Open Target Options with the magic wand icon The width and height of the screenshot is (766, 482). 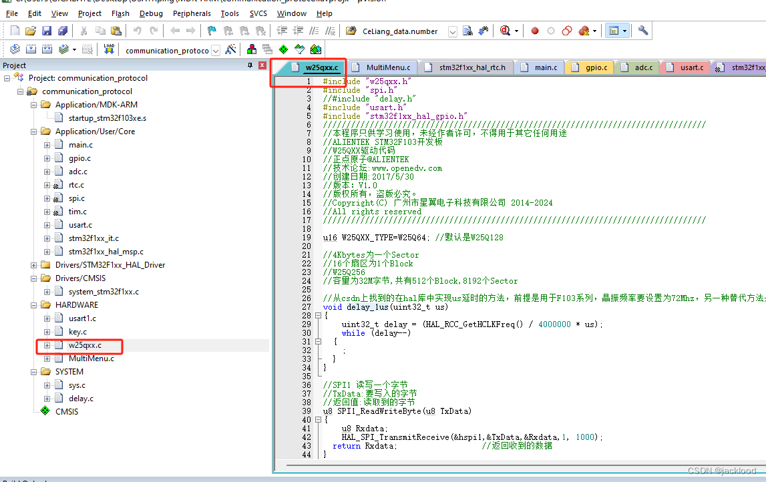coord(230,49)
